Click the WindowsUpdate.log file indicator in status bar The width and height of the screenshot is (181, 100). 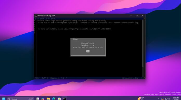tap(132, 78)
